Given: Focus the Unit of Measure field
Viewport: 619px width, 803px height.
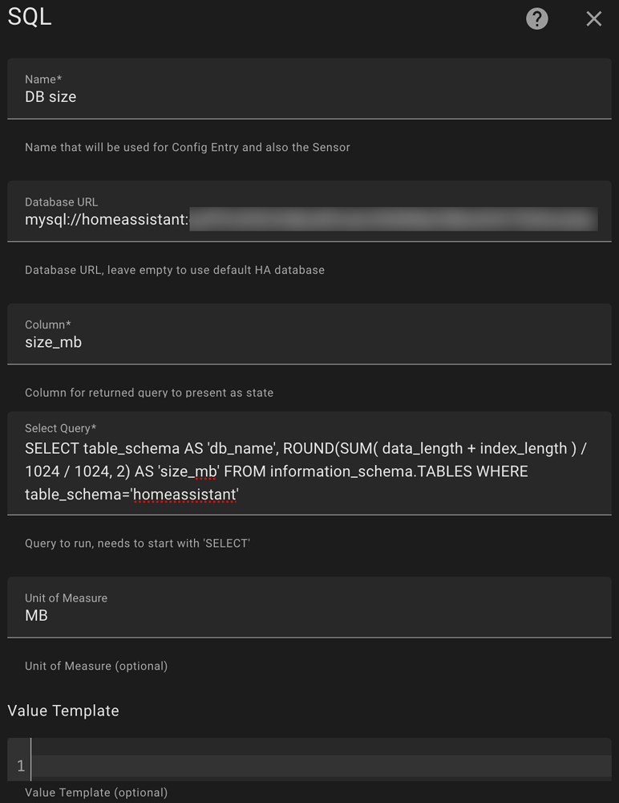Looking at the screenshot, I should click(x=309, y=607).
